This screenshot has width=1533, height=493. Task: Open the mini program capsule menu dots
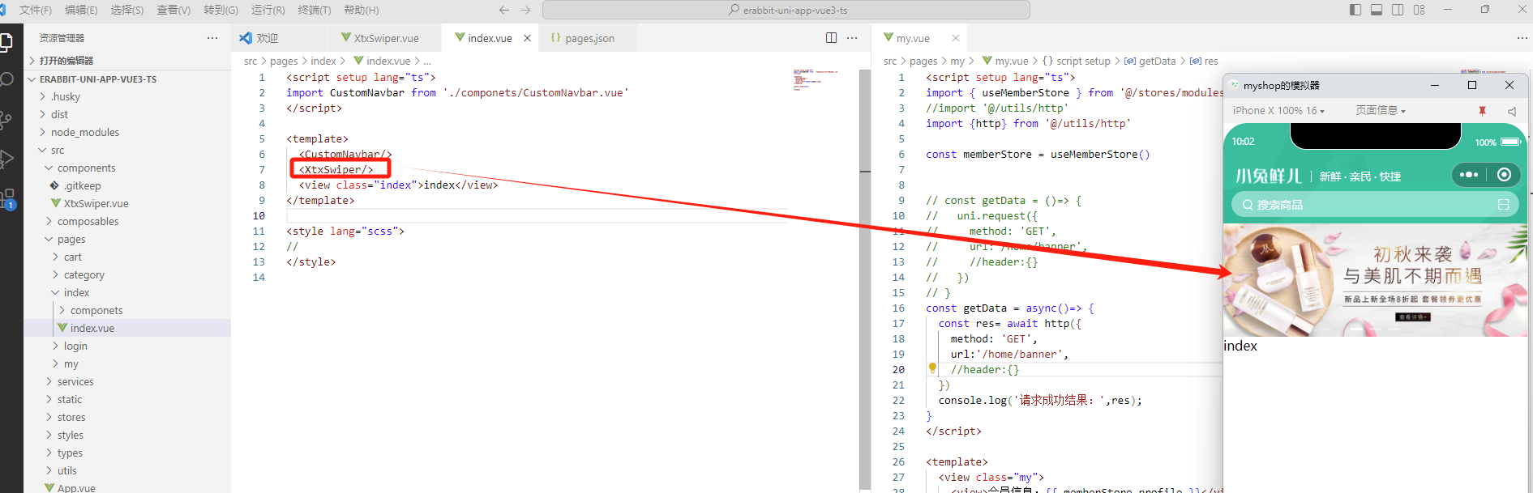click(1468, 175)
